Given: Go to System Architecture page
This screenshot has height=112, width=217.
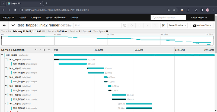Looking at the screenshot, I should (56, 18).
